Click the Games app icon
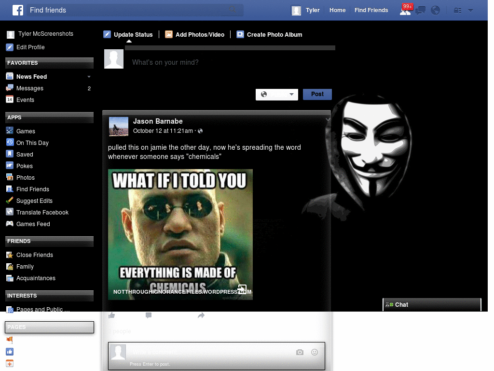This screenshot has height=371, width=494. click(x=10, y=130)
